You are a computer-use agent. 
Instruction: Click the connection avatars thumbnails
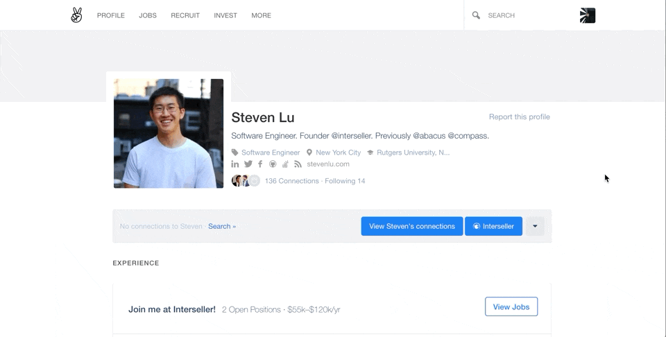pos(246,181)
